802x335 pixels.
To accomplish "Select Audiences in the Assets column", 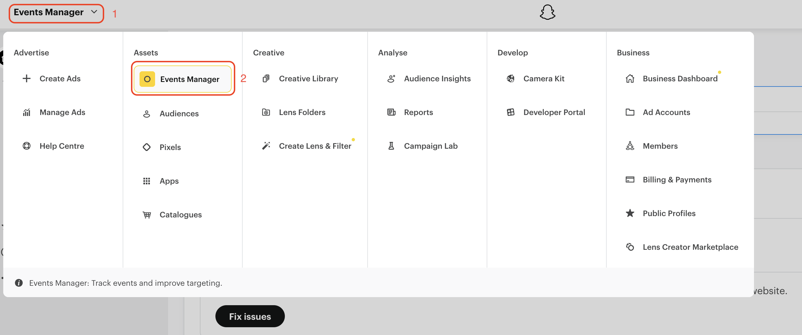I will tap(179, 113).
